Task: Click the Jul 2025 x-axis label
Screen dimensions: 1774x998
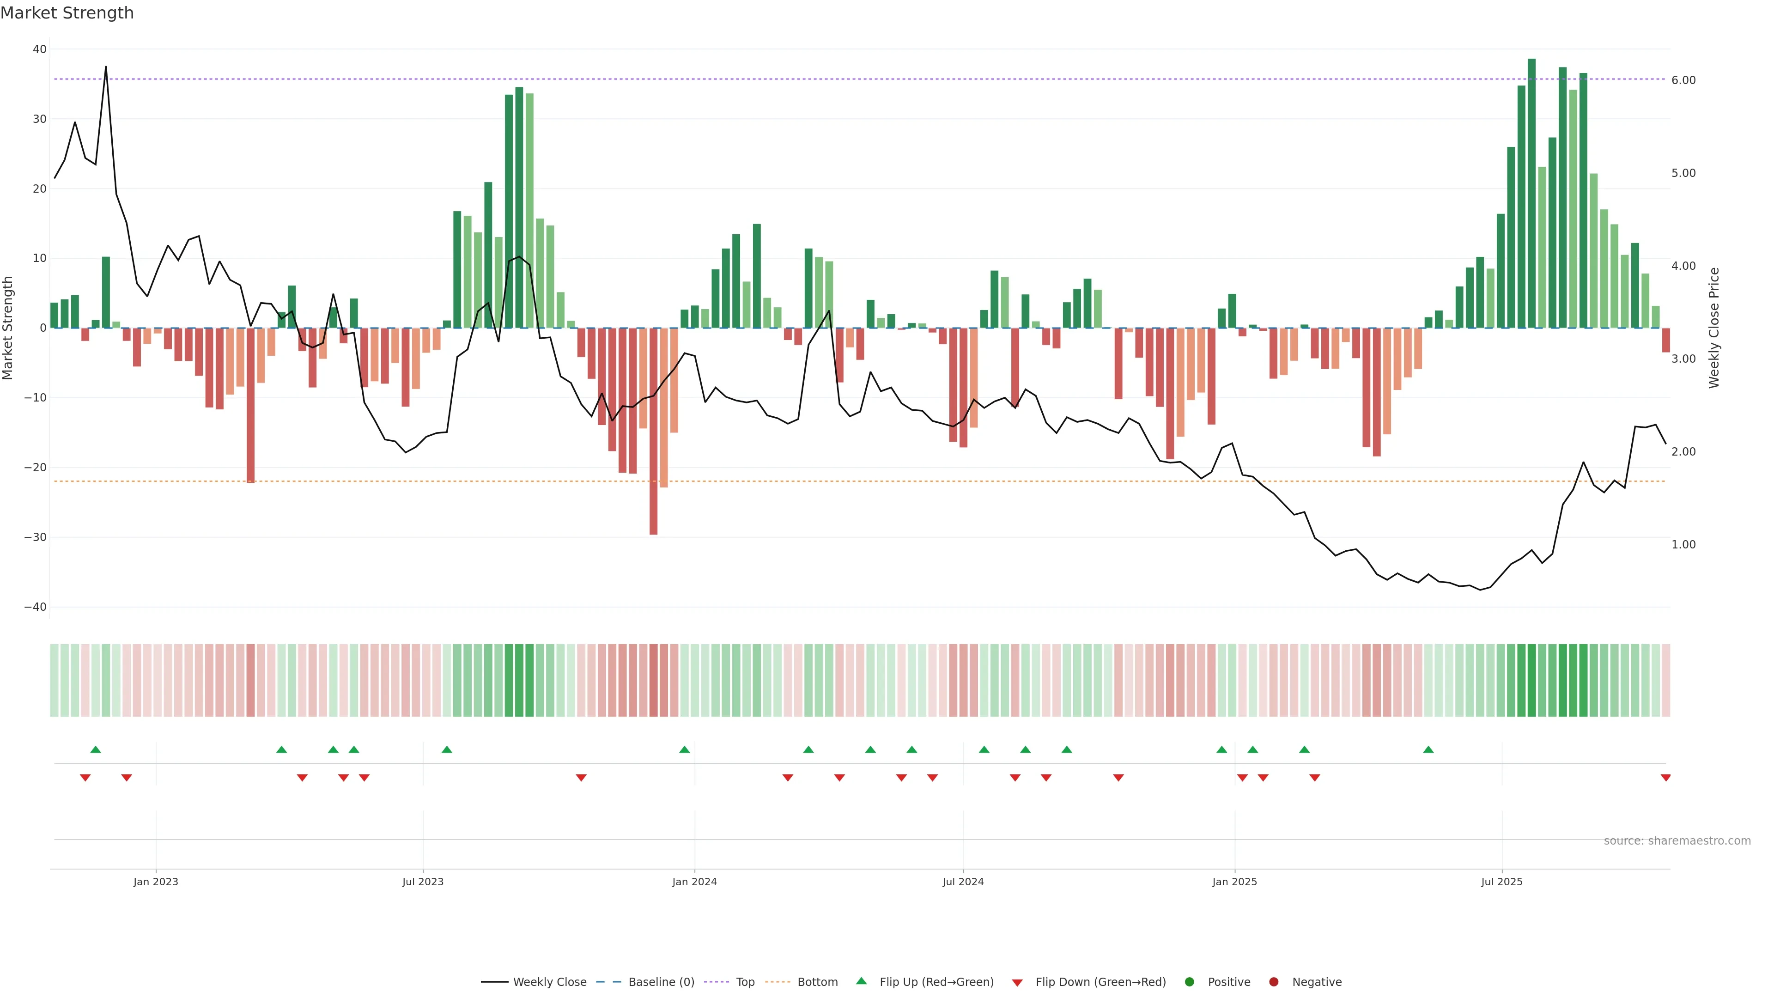Action: click(1501, 882)
